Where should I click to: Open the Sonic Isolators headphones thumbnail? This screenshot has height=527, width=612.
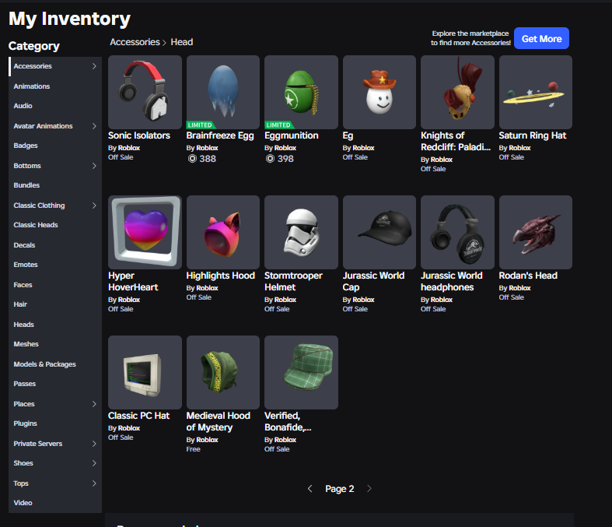point(145,92)
